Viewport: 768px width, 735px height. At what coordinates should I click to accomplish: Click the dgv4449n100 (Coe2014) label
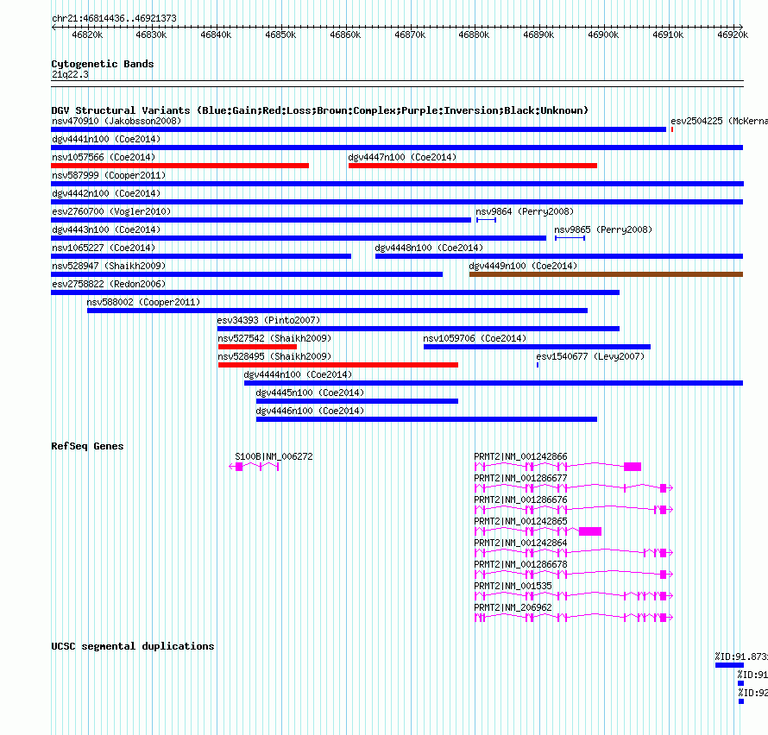point(523,266)
